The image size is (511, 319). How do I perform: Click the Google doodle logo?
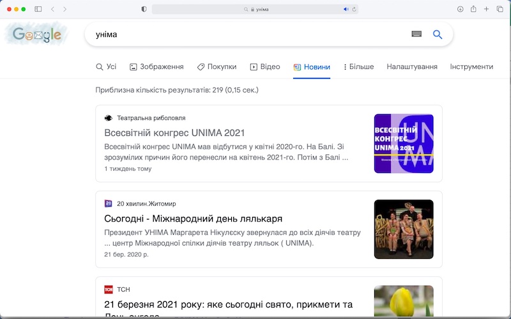point(36,34)
